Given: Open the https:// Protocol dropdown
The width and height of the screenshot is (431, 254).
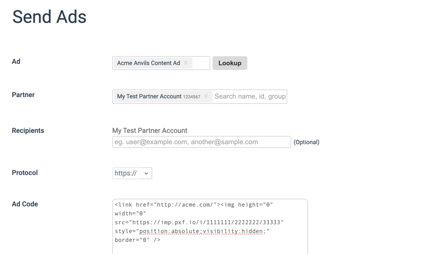Looking at the screenshot, I should 132,173.
